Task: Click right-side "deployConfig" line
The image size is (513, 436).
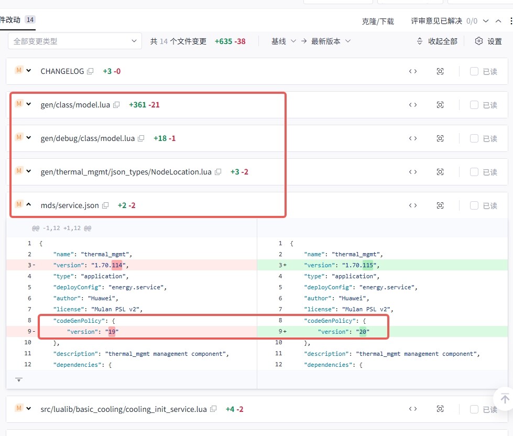Action: click(x=361, y=287)
